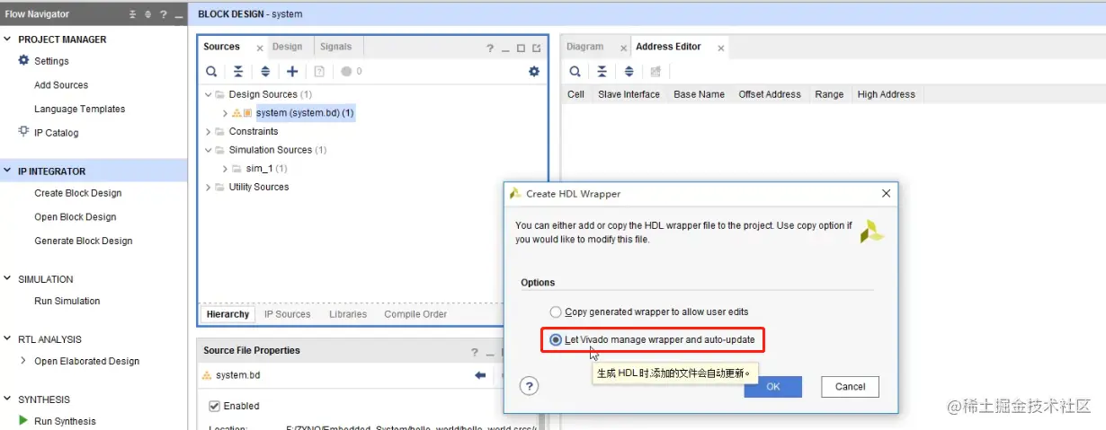Click the Sources panel settings gear
This screenshot has width=1106, height=430.
[x=534, y=72]
